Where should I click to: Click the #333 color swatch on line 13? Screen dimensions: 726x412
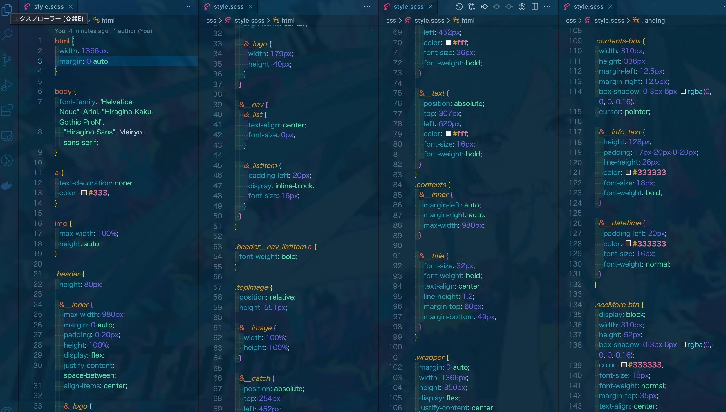(x=84, y=193)
